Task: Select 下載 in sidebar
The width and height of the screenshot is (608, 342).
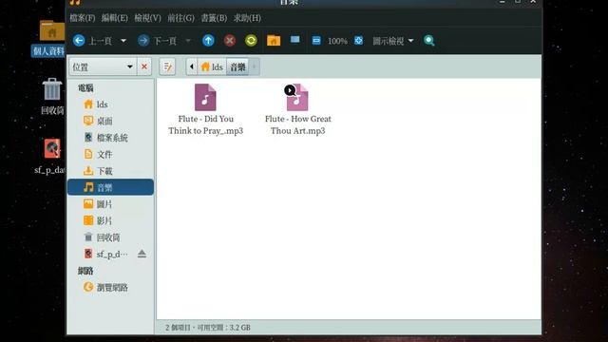Action: pyautogui.click(x=110, y=171)
